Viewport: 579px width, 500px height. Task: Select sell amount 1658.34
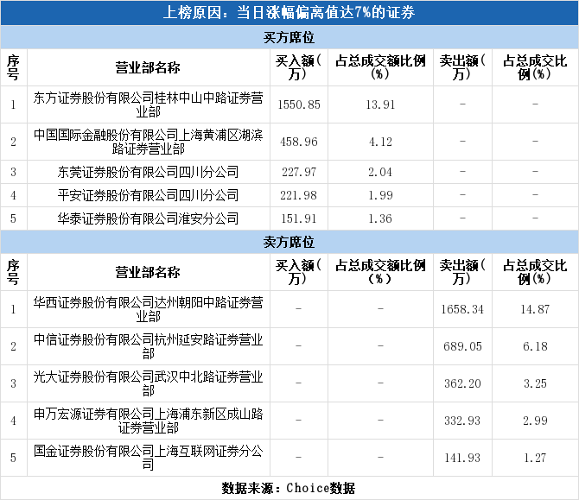tap(462, 310)
